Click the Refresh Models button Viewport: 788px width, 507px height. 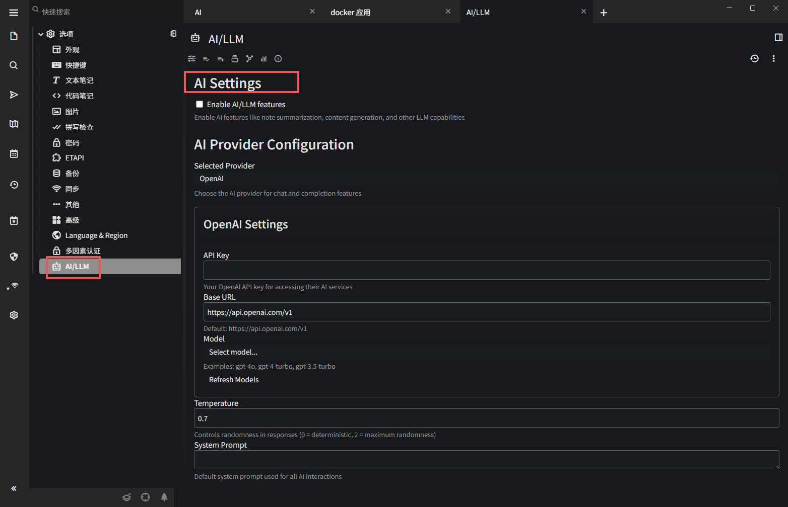(x=234, y=380)
